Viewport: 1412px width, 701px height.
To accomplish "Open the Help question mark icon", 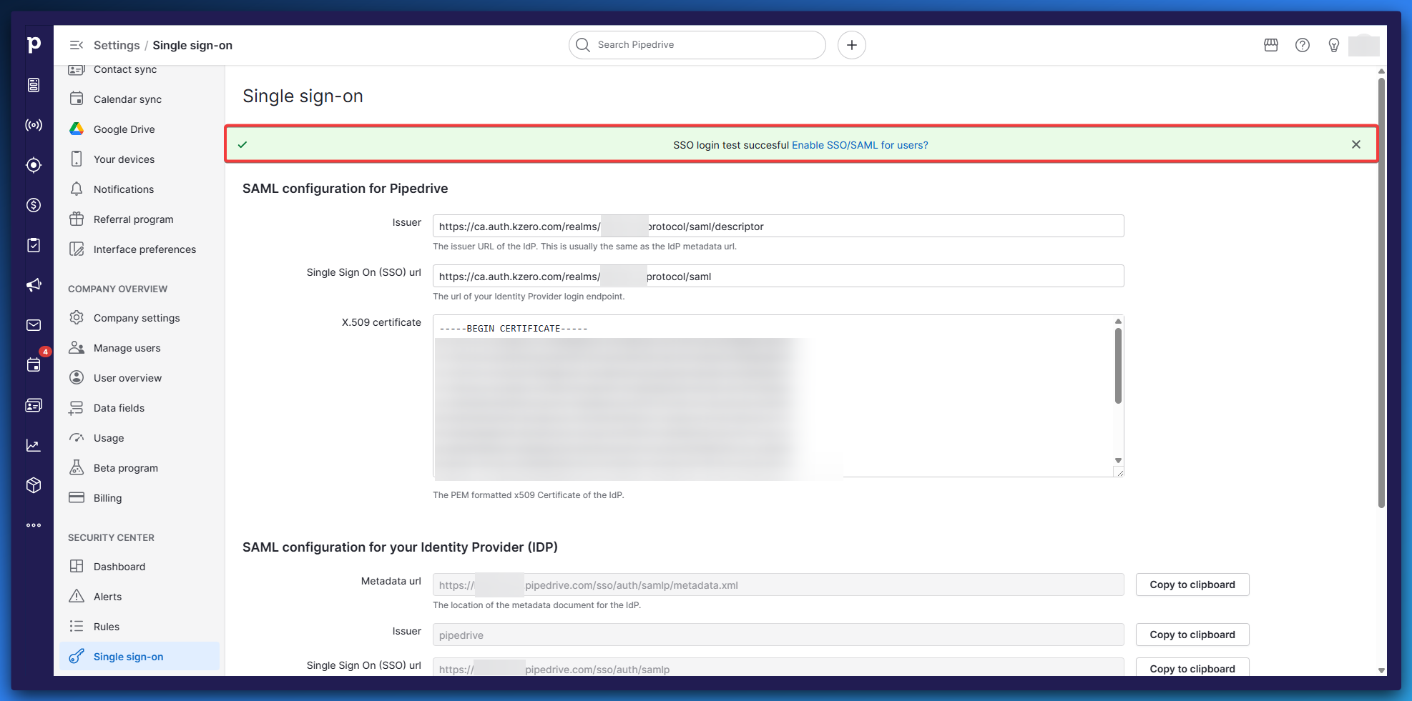I will pos(1303,45).
